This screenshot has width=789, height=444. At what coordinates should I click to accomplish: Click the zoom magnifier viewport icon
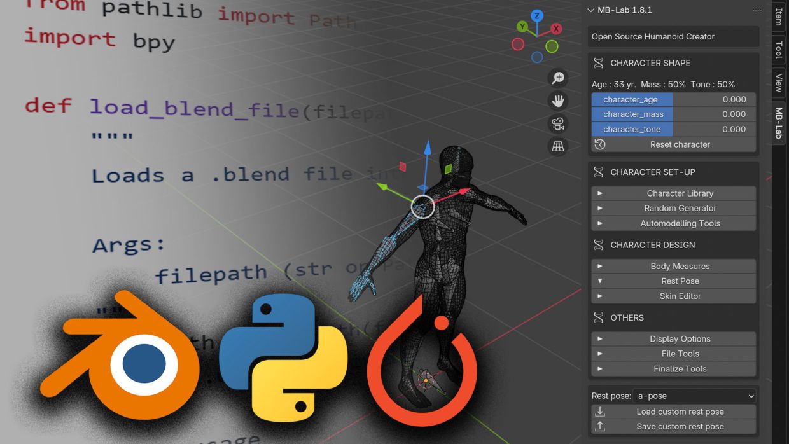558,78
